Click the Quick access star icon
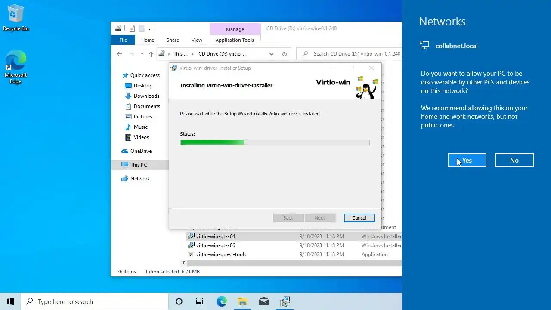This screenshot has height=310, width=551. [x=125, y=75]
